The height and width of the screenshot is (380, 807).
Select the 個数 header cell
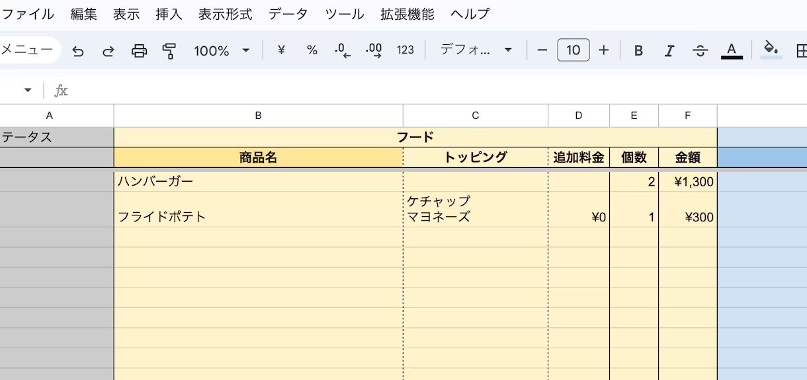634,157
